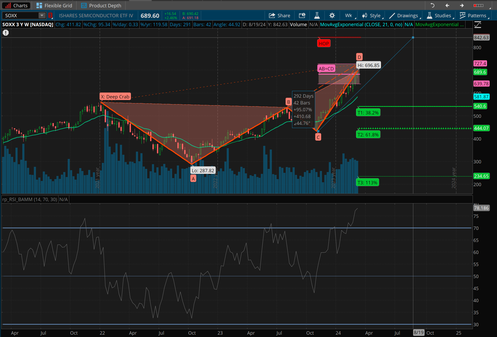The image size is (497, 337).
Task: Click the Chart Describer info icon
Action: click(x=302, y=16)
